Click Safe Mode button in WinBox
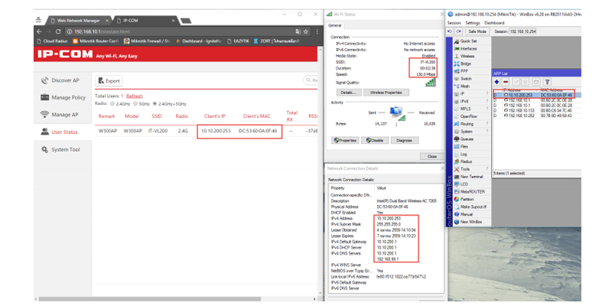 [x=477, y=31]
